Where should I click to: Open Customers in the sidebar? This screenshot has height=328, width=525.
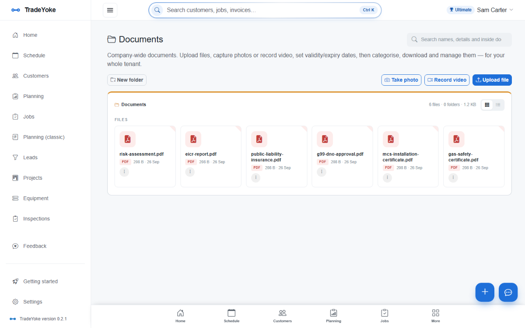45,76
